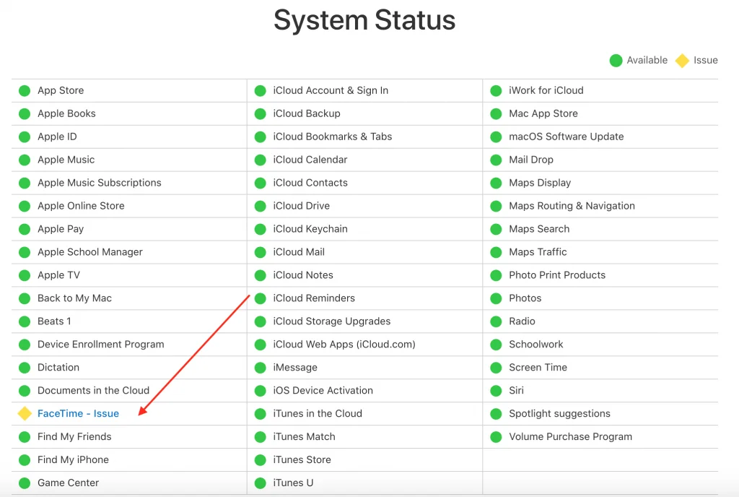Click the green dot for Find My iPhone
The height and width of the screenshot is (497, 739).
tap(25, 459)
